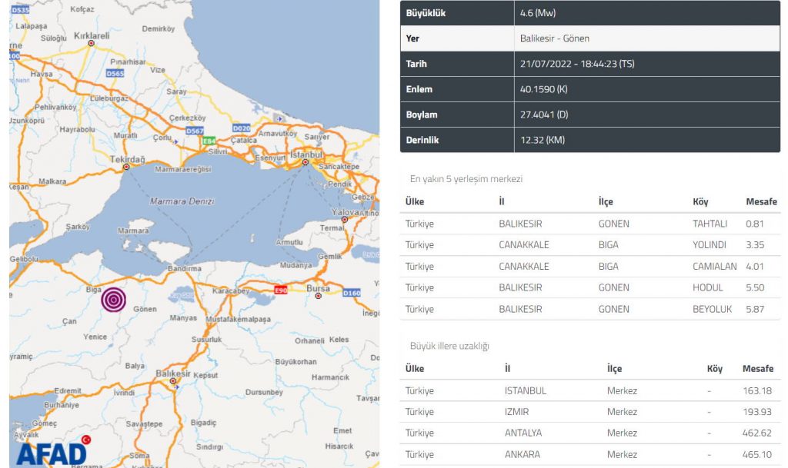Click the YOLINDI village in nearest settlements

point(710,245)
